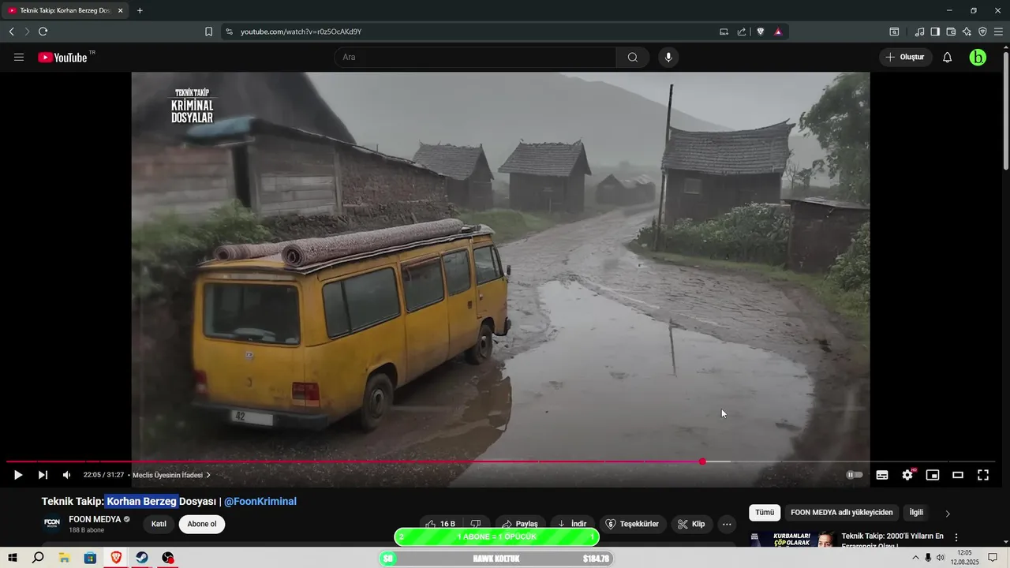Open Windows Start menu
The image size is (1010, 568).
13,558
